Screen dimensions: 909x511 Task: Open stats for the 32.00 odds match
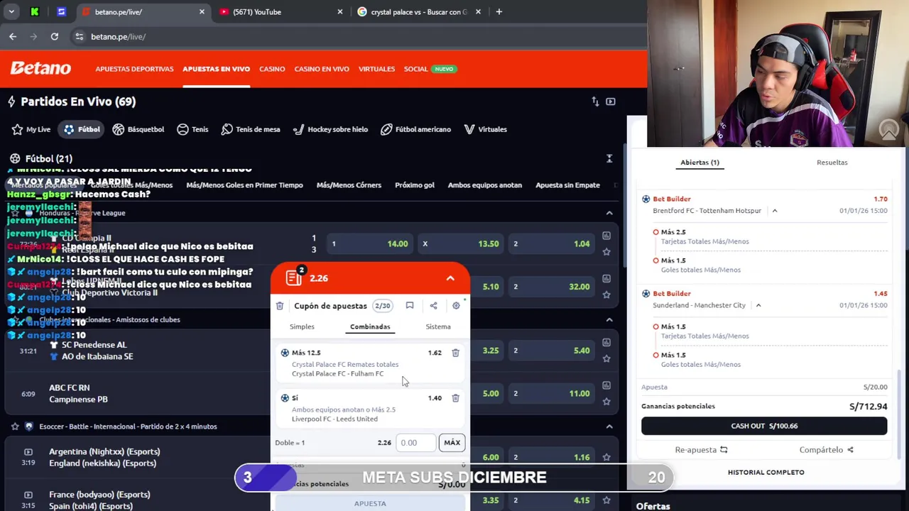point(606,279)
